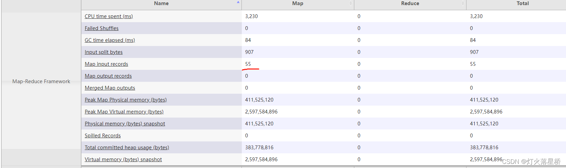Select Map value 411,525,120 for Physical memory snapshot

(259, 124)
